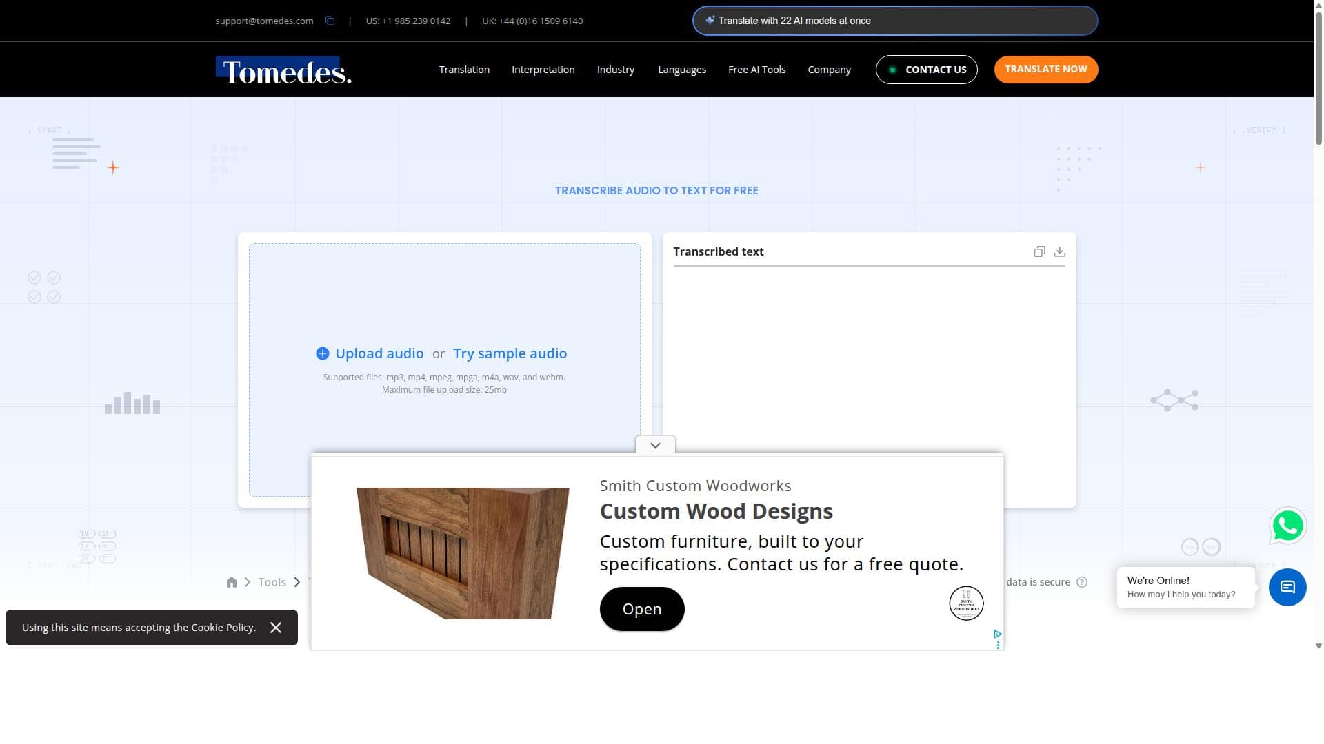Open the live chat widget button
1324x744 pixels.
pyautogui.click(x=1287, y=587)
